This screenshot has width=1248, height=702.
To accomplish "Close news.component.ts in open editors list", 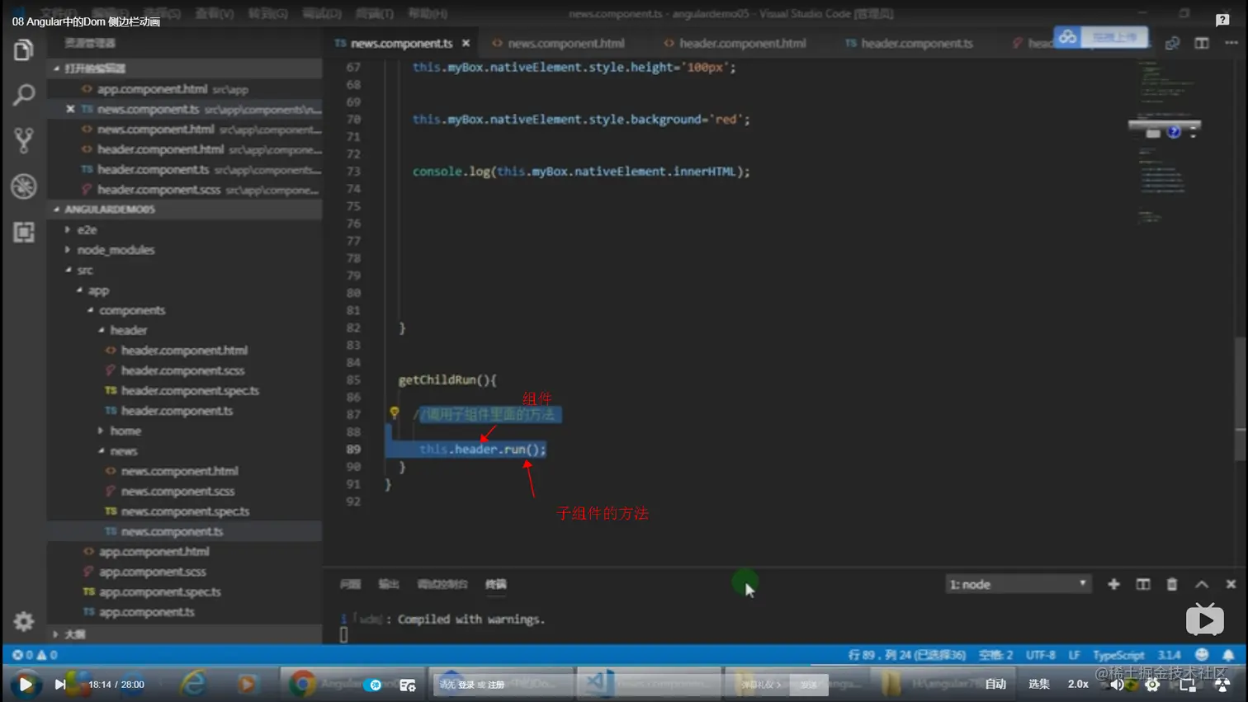I will (x=70, y=109).
